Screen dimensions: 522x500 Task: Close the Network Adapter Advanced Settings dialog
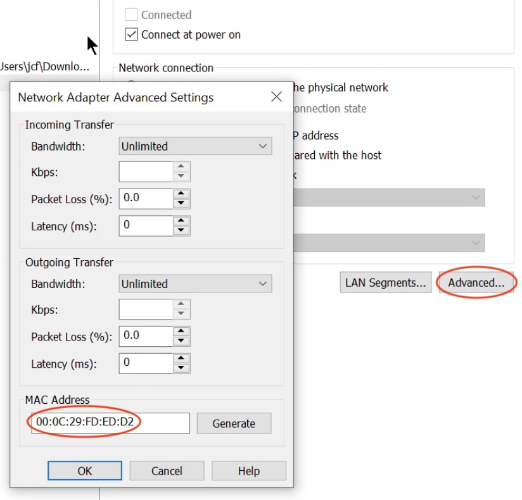pos(276,97)
